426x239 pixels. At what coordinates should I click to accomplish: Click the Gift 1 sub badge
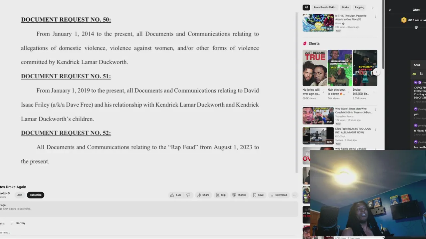click(x=404, y=20)
